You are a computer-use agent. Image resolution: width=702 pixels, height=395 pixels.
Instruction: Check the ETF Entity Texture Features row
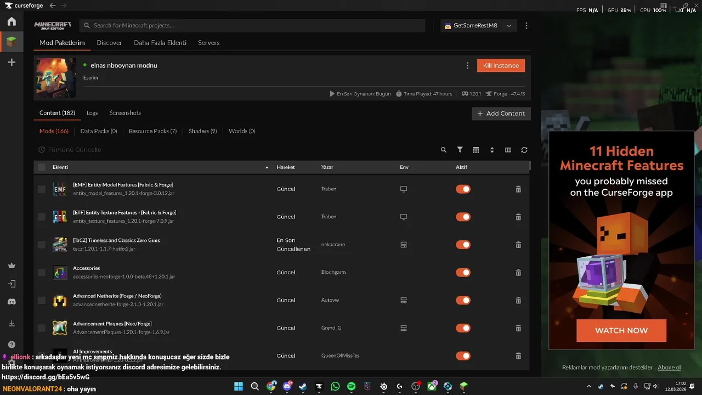coord(42,217)
